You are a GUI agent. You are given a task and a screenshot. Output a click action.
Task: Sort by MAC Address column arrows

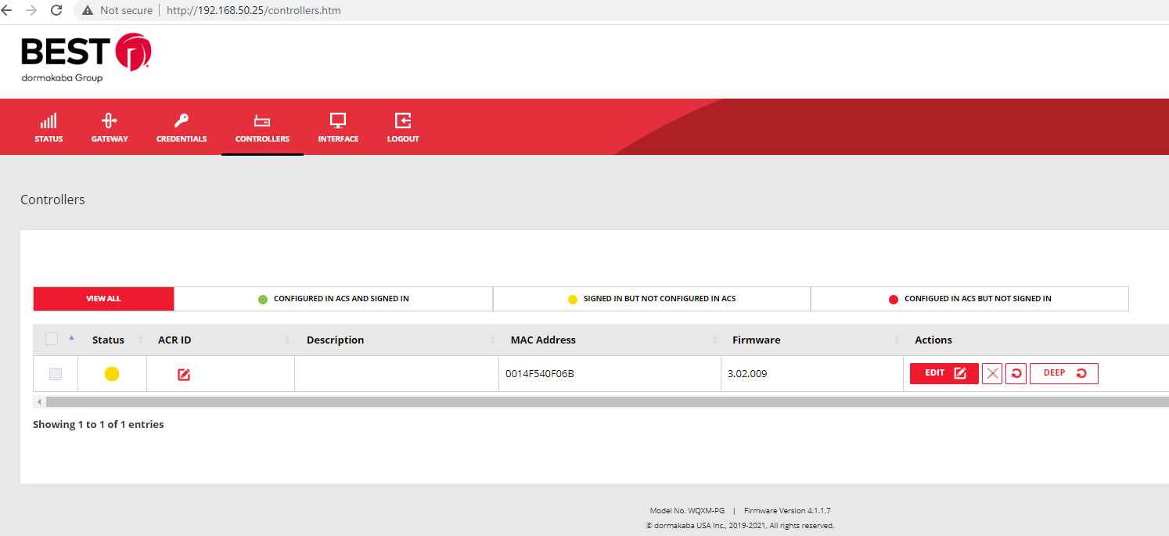[713, 340]
